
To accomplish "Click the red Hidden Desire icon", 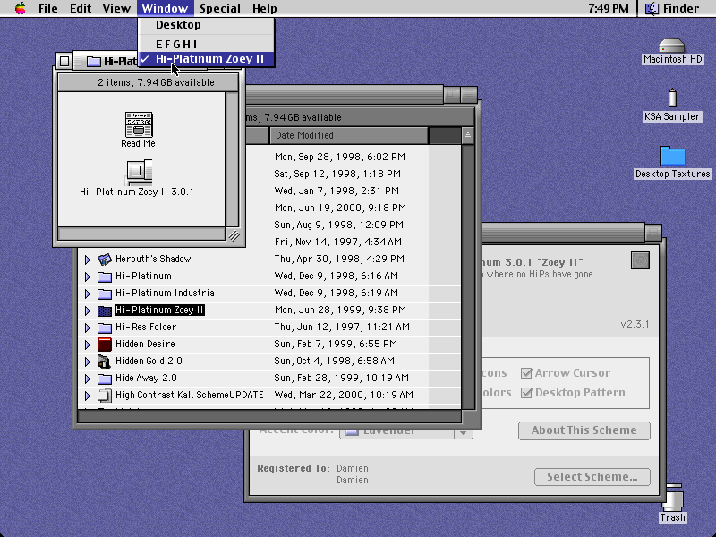I will tap(105, 345).
